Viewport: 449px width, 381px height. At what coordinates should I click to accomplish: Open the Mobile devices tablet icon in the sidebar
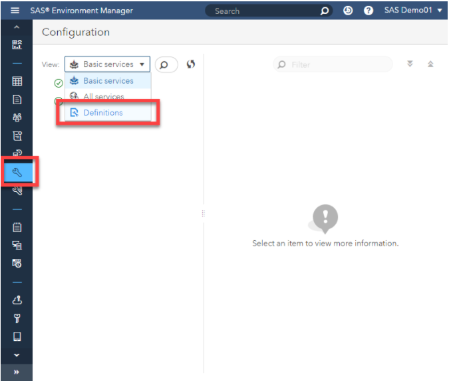pos(17,337)
